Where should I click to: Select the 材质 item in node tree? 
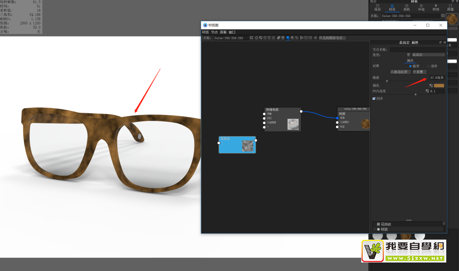point(384,229)
